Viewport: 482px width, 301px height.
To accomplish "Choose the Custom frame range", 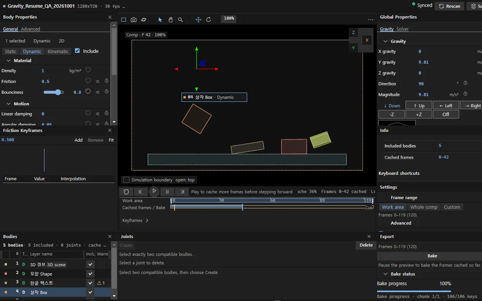I will (452, 207).
